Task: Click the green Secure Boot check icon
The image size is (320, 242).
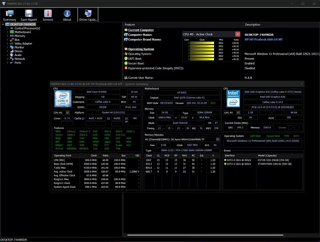Action: [x=126, y=63]
